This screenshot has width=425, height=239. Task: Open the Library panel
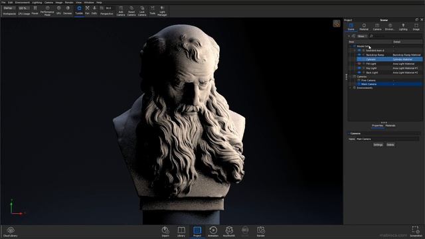point(181,232)
